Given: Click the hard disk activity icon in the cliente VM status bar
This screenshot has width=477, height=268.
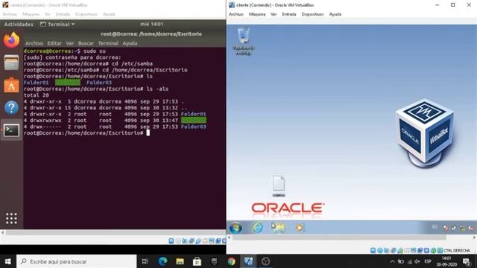Looking at the screenshot, I should tap(373, 251).
